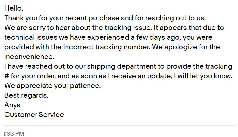Click the 1:33 PM message timestamp
The height and width of the screenshot is (137, 238).
pos(14,134)
